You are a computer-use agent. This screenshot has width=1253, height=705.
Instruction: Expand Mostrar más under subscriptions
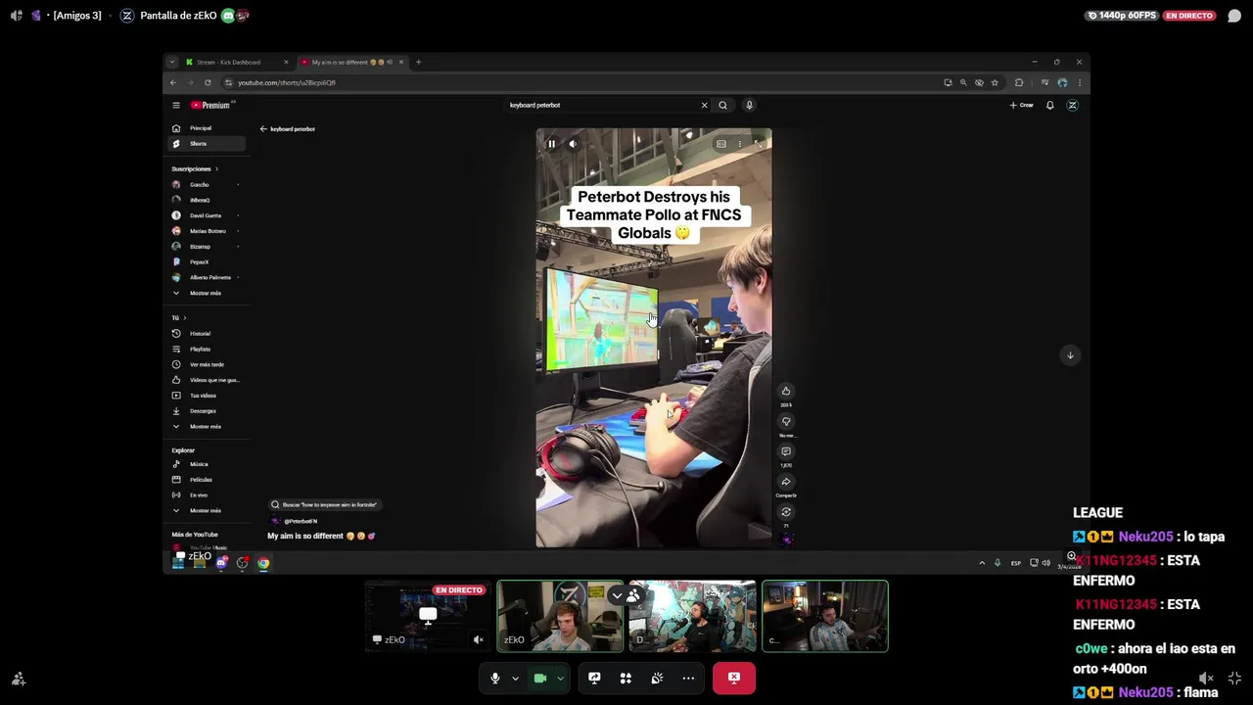[206, 293]
